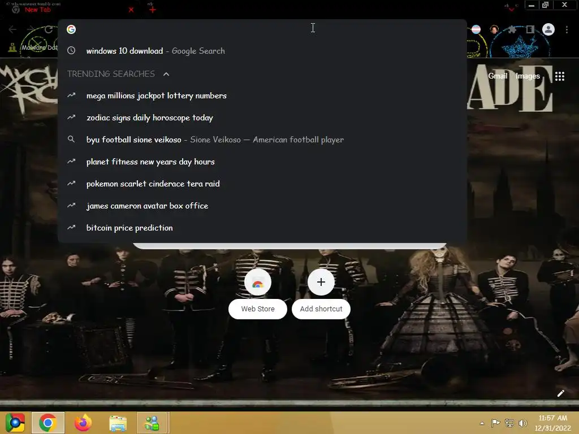Screen dimensions: 579x434
Task: Click the Web Store label
Action: coord(258,309)
